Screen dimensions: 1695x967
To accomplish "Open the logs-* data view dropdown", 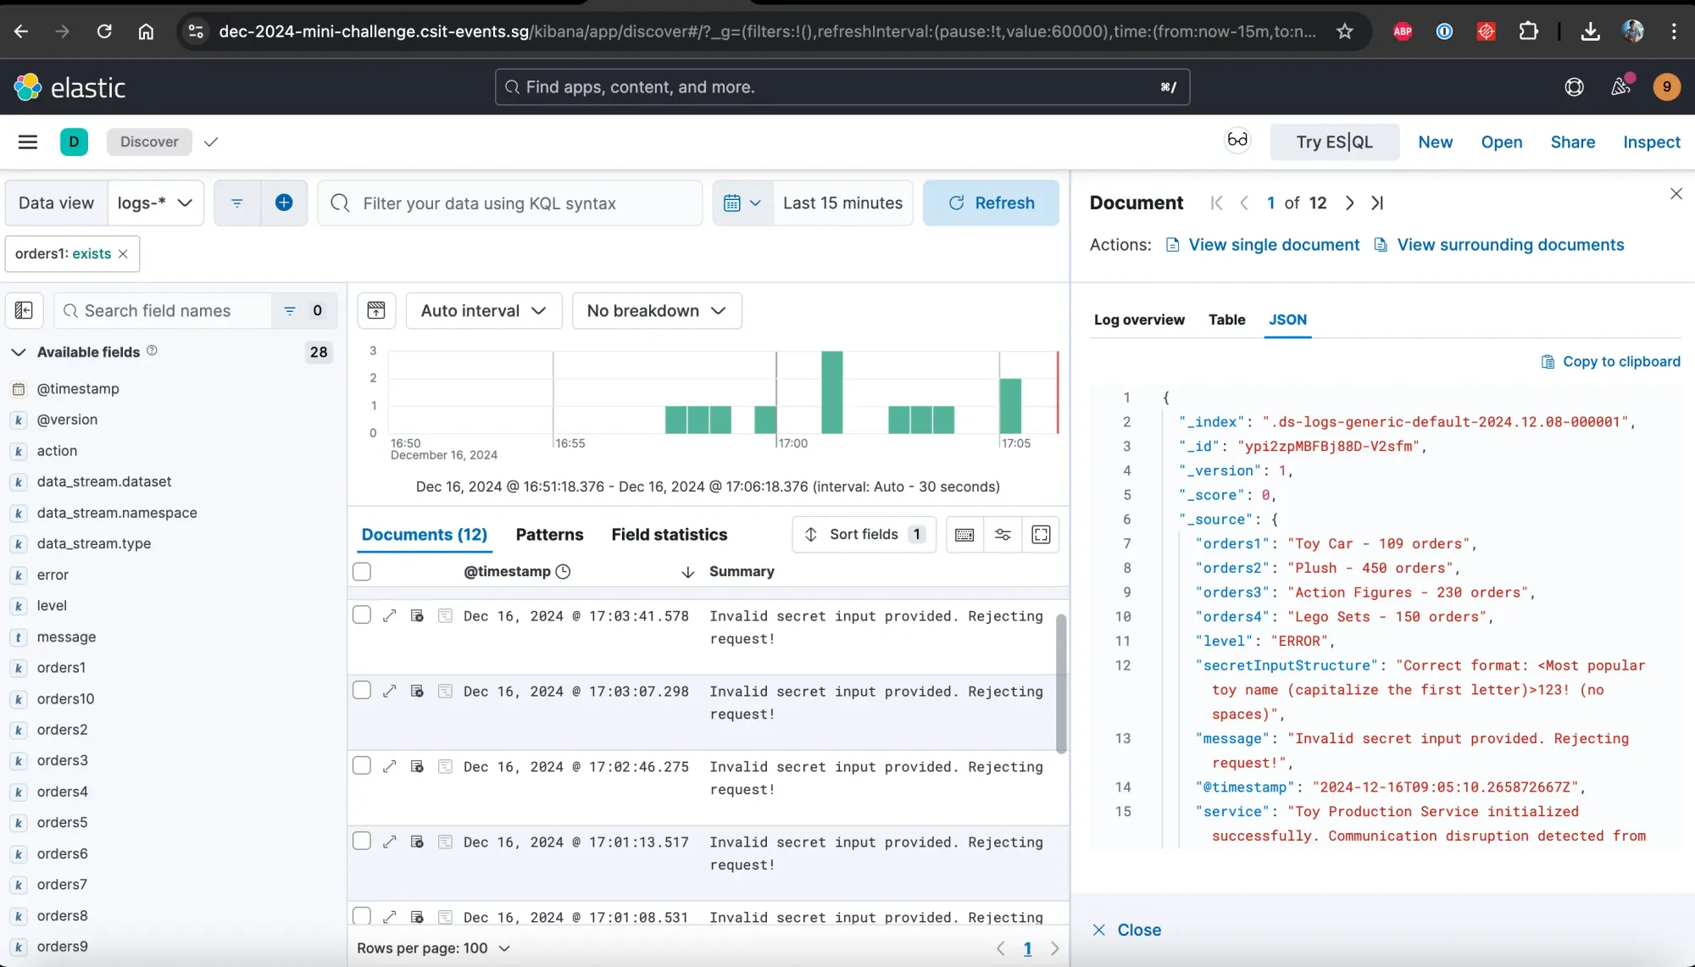I will click(x=156, y=203).
